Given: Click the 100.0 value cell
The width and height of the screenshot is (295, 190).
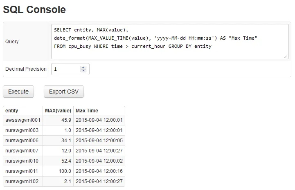Looking at the screenshot, I should pos(65,172).
